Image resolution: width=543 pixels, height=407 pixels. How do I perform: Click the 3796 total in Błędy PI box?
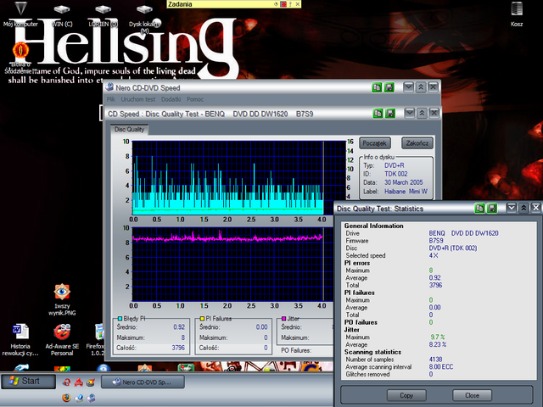point(178,348)
